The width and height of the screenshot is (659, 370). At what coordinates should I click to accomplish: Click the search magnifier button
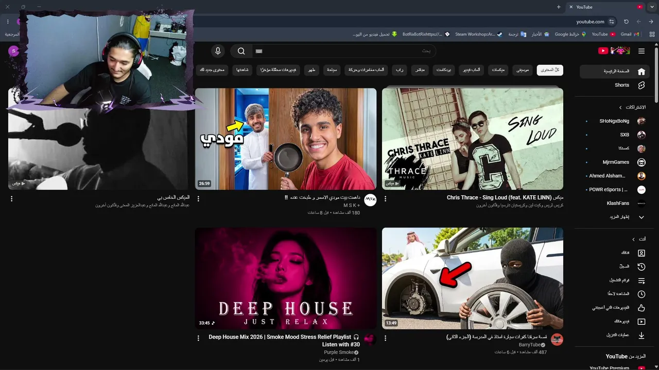click(x=241, y=51)
